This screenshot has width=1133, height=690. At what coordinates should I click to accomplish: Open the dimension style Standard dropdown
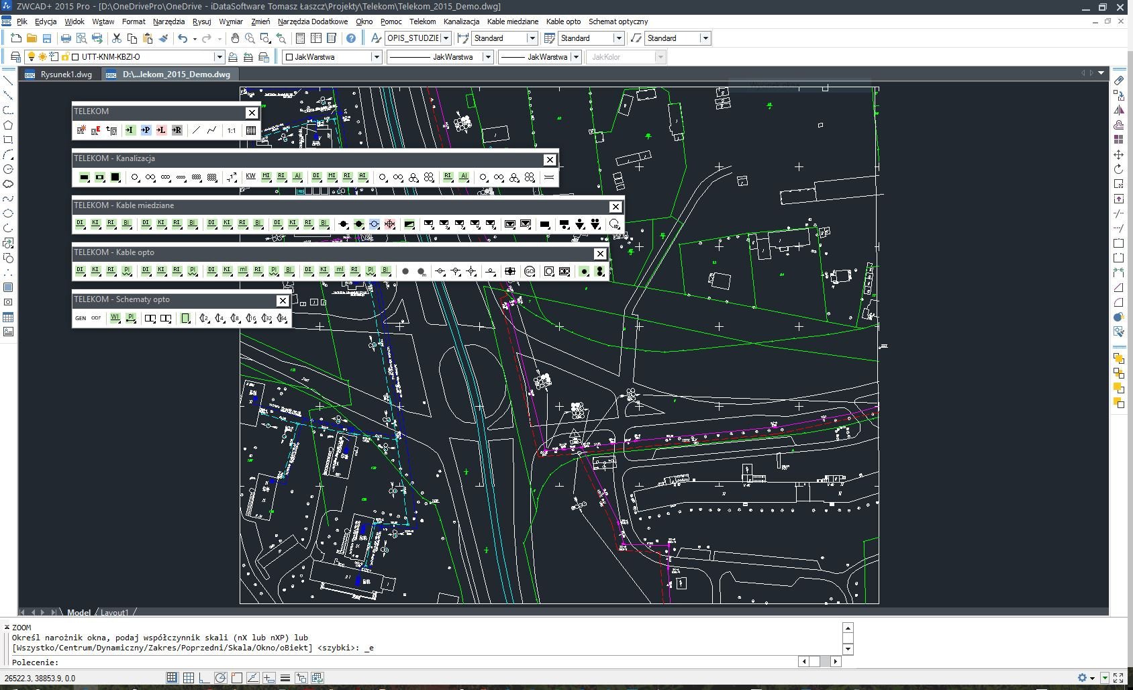click(532, 38)
